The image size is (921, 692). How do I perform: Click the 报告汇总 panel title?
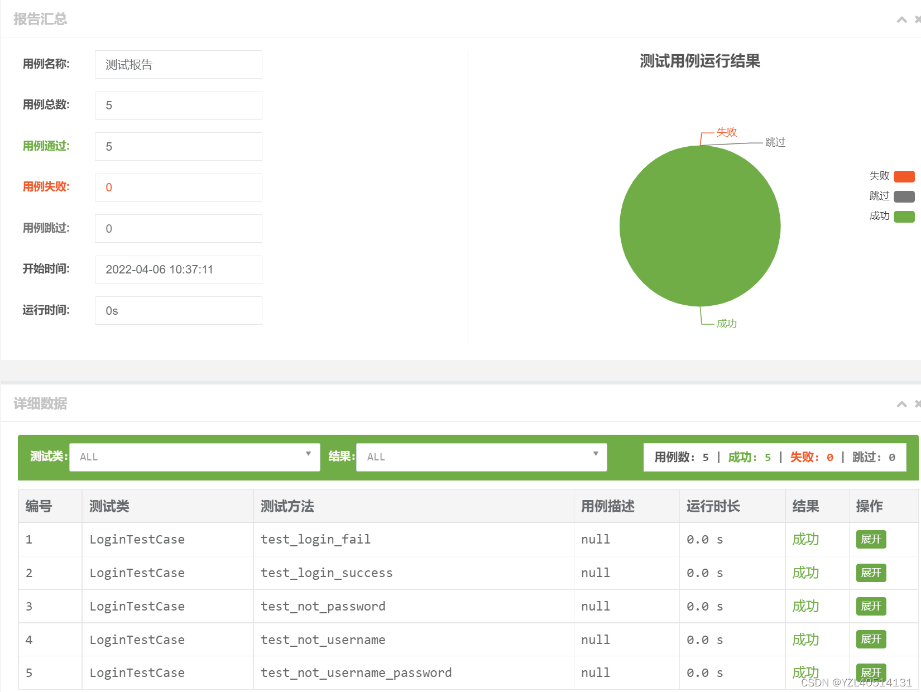[40, 19]
